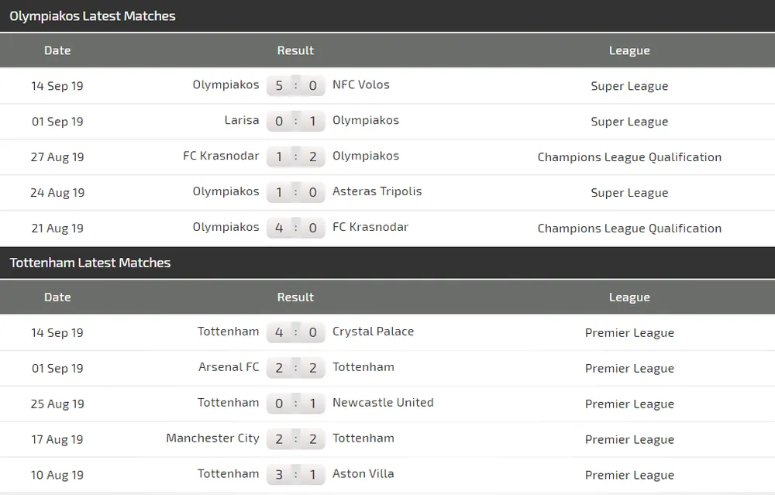Click the 0 : 1 score for Larisa match

coord(296,122)
